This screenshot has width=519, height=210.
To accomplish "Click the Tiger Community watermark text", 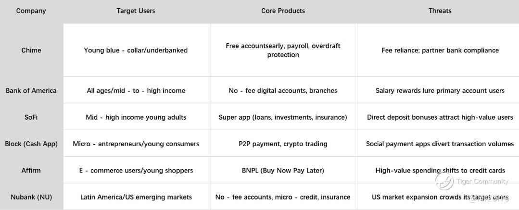I will point(482,181).
